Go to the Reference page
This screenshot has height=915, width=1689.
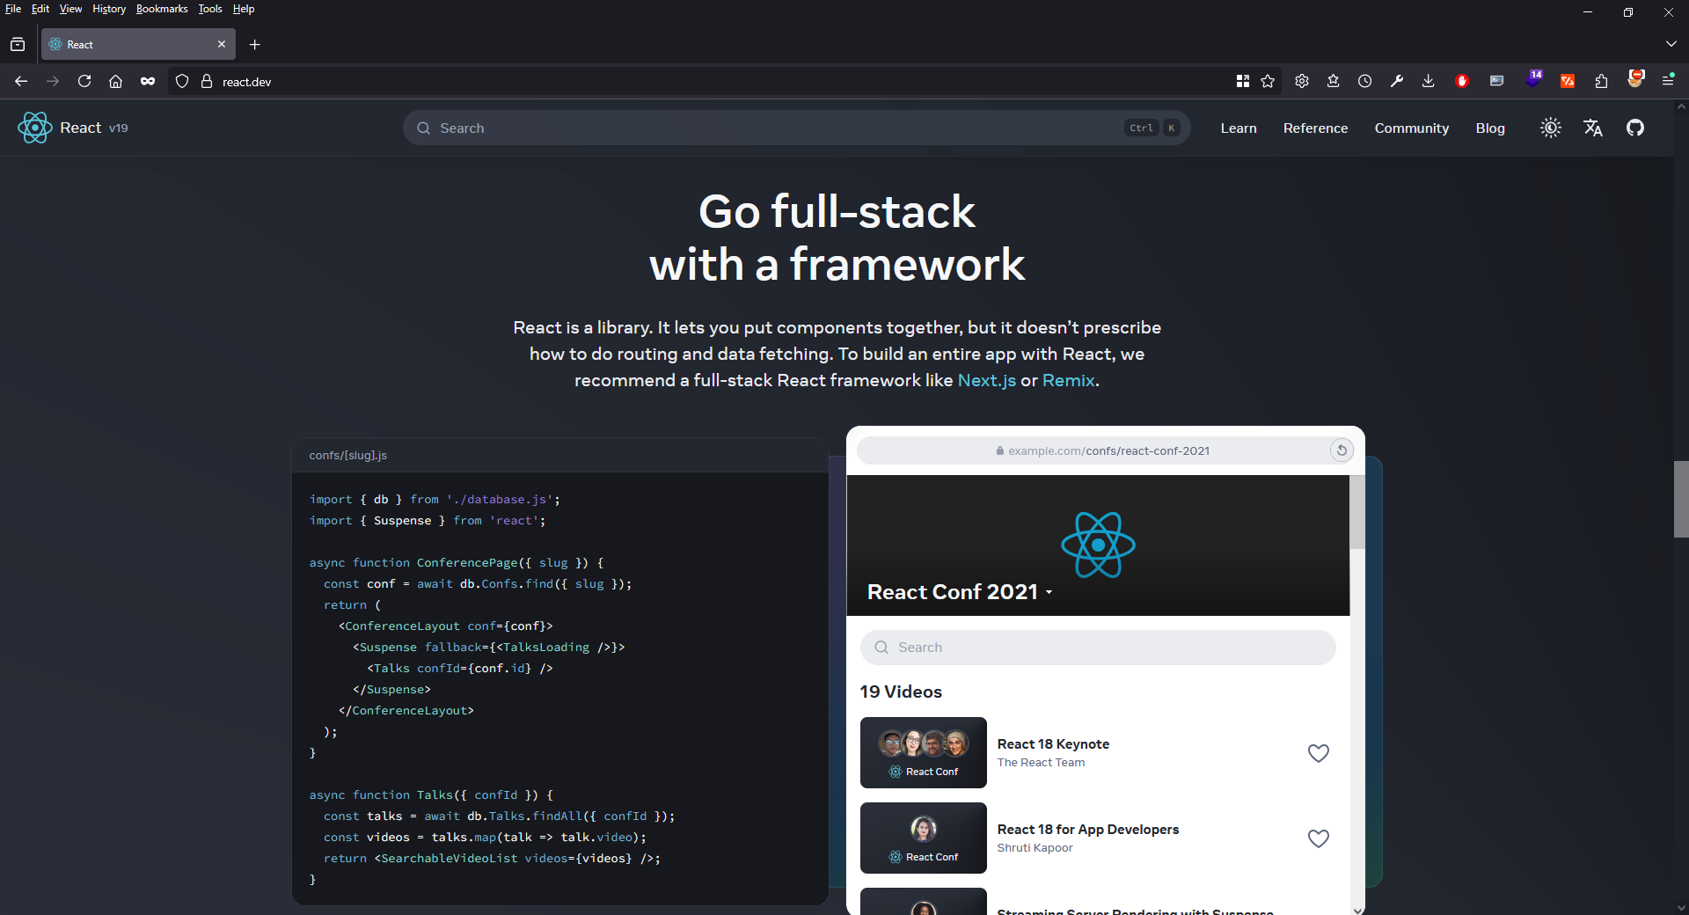(x=1315, y=128)
